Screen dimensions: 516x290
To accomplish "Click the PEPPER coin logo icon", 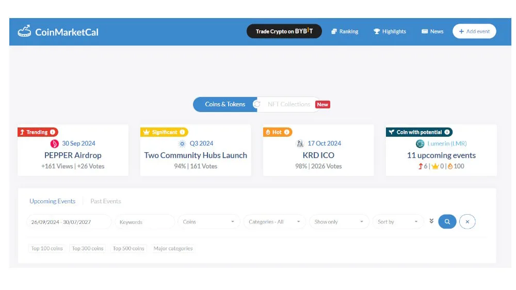I will tap(54, 143).
